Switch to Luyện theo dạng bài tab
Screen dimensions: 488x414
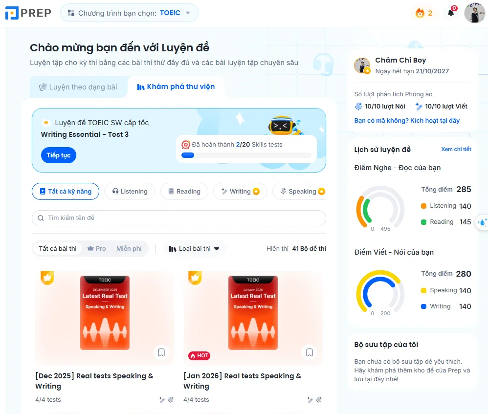click(78, 87)
